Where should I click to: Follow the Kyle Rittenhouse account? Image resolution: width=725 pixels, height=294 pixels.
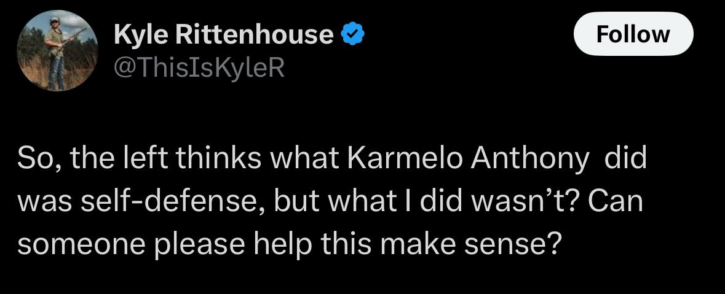[x=633, y=34]
